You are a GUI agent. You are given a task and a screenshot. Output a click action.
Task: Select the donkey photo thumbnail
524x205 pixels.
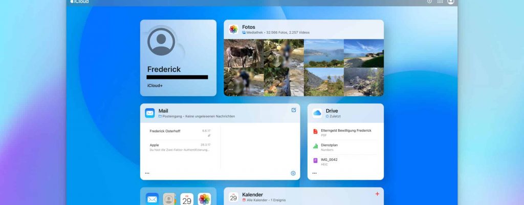coord(243,53)
